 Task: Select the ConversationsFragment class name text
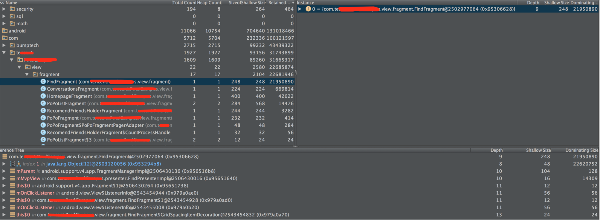click(x=73, y=89)
